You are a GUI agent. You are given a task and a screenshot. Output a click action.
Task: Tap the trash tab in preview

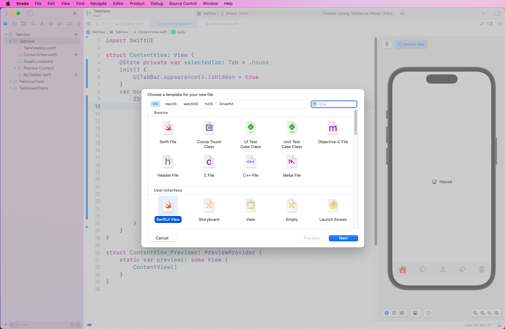481,270
